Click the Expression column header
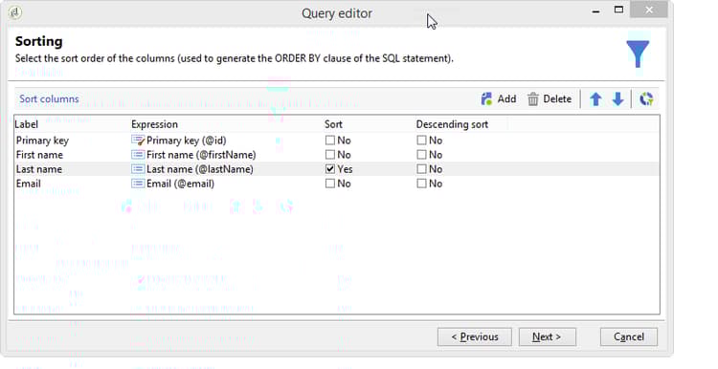Image resolution: width=718 pixels, height=369 pixels. pyautogui.click(x=154, y=124)
